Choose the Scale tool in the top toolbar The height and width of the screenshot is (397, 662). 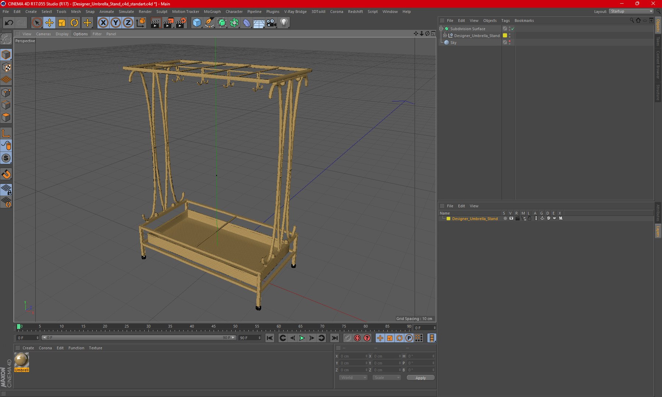point(62,23)
